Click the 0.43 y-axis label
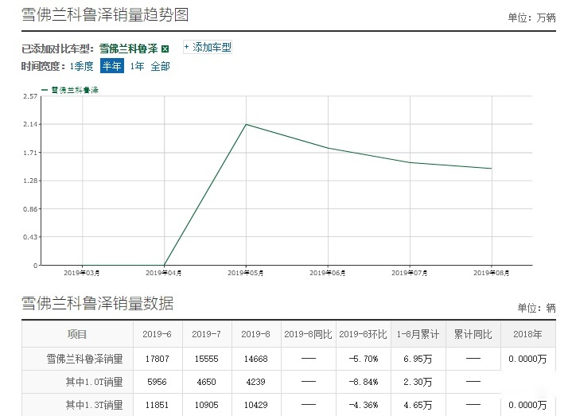Screen dimensions: 572x416 (30, 237)
